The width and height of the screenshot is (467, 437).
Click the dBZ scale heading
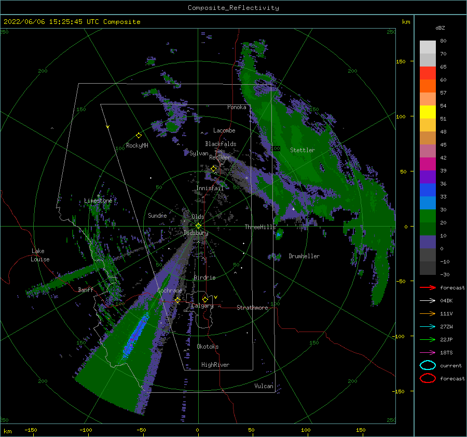440,28
